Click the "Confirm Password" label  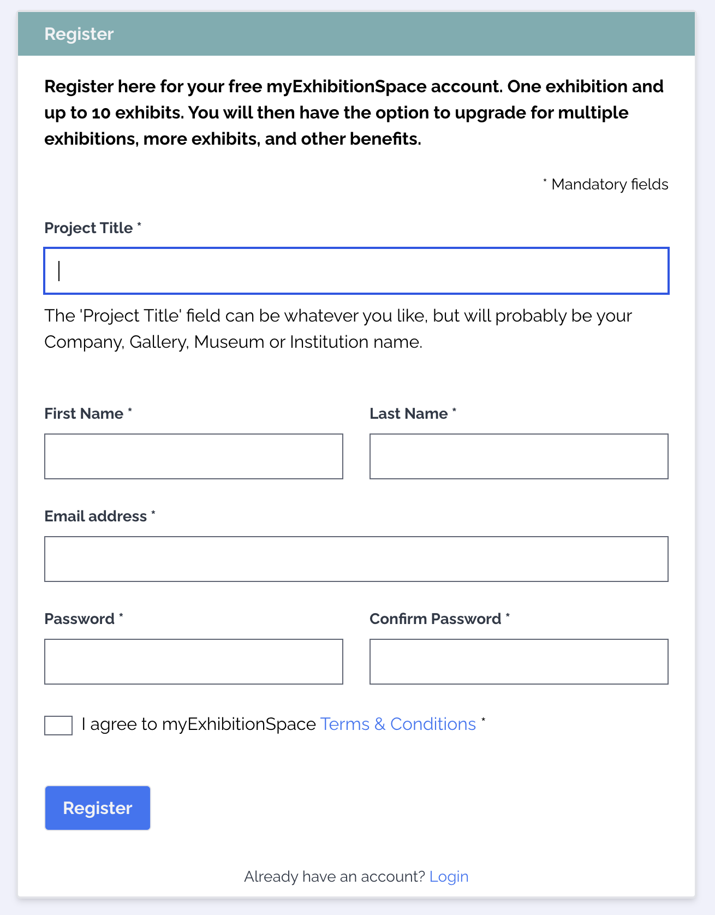pyautogui.click(x=435, y=619)
